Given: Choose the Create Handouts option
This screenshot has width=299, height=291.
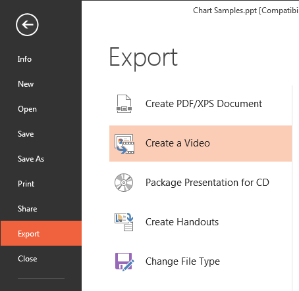Looking at the screenshot, I should 200,222.
